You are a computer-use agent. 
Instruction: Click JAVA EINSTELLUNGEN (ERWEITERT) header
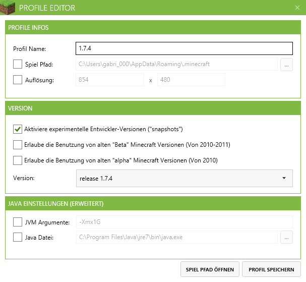coord(153,203)
